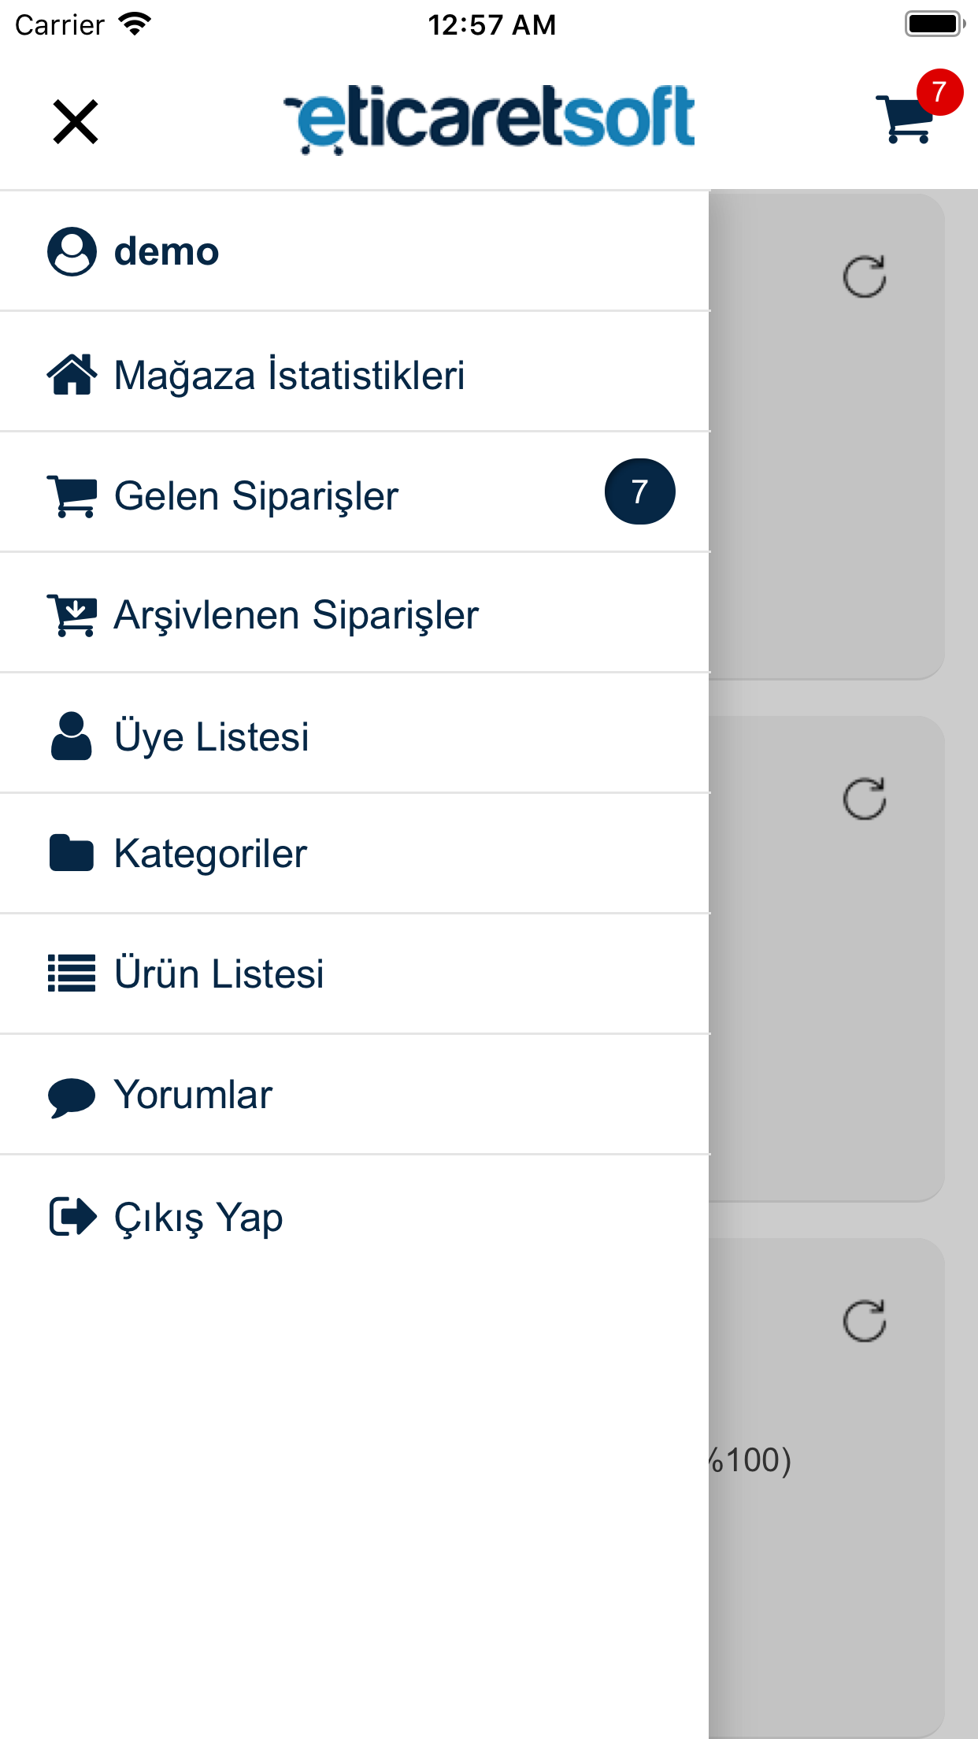Screen dimensions: 978x1739
Task: Go to Mağaza İstatistikleri
Action: tap(289, 375)
